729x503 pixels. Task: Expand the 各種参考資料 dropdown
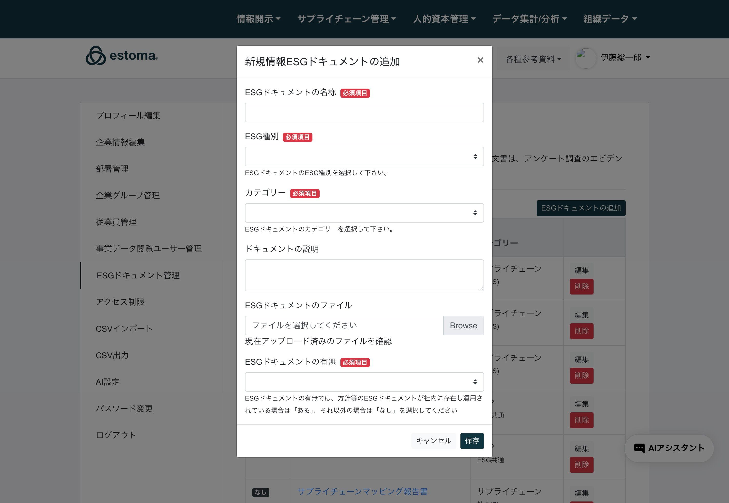[x=533, y=59]
